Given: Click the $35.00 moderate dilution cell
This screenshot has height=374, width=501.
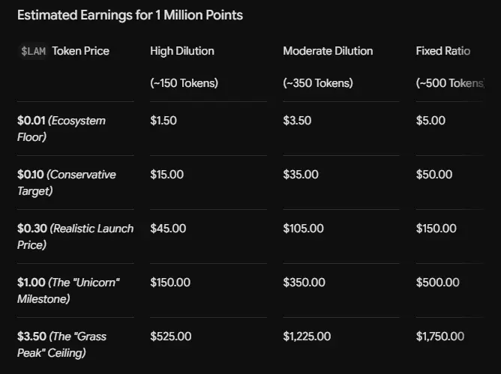Looking at the screenshot, I should coord(301,175).
